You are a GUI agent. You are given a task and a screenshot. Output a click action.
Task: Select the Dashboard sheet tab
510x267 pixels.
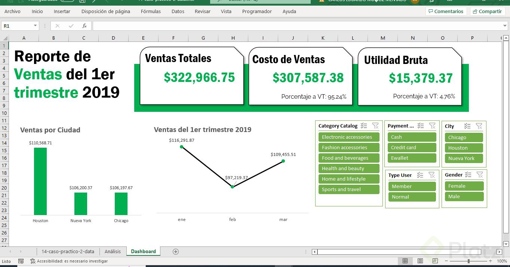[144, 252]
